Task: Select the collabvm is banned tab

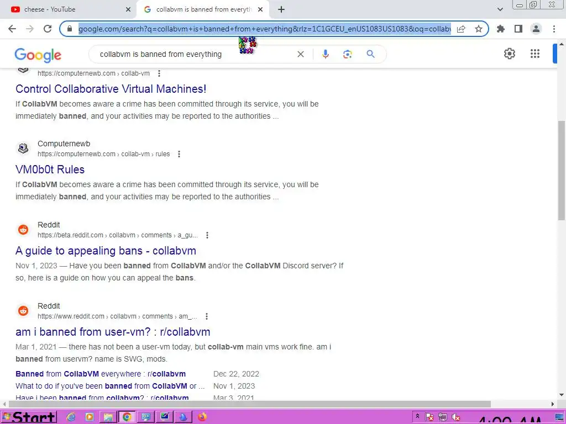Action: click(x=203, y=9)
